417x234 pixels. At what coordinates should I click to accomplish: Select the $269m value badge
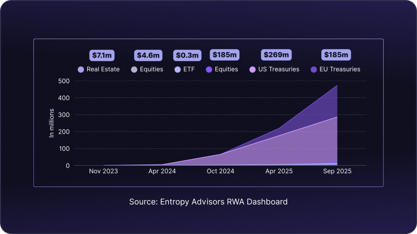[276, 55]
